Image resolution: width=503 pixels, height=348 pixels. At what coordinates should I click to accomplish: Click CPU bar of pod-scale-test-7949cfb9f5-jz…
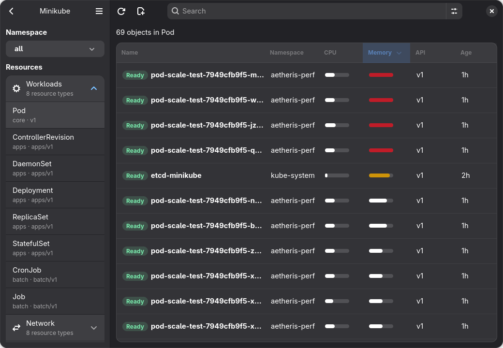click(337, 125)
